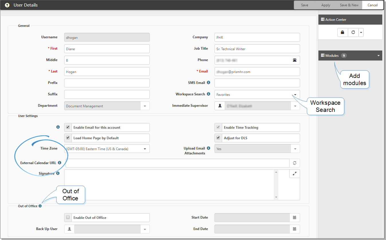Click the refresh icon in Action Center
This screenshot has height=240, width=386.
[x=353, y=33]
